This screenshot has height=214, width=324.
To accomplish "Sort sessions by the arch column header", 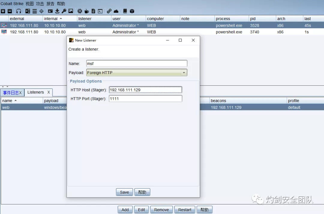I will click(289, 19).
